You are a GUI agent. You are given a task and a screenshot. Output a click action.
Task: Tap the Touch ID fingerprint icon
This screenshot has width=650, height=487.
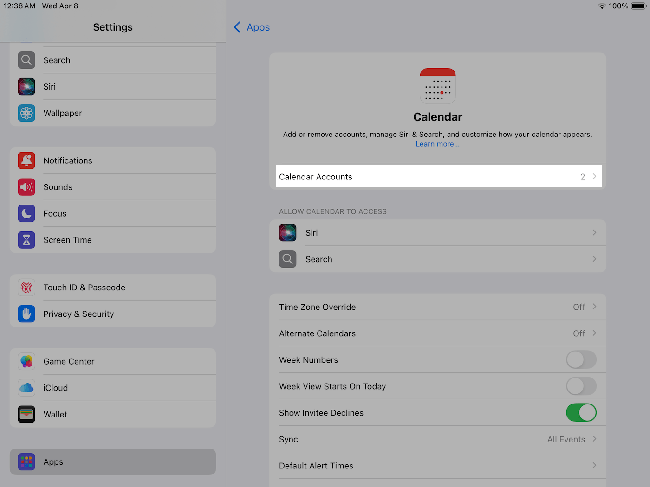pyautogui.click(x=26, y=288)
